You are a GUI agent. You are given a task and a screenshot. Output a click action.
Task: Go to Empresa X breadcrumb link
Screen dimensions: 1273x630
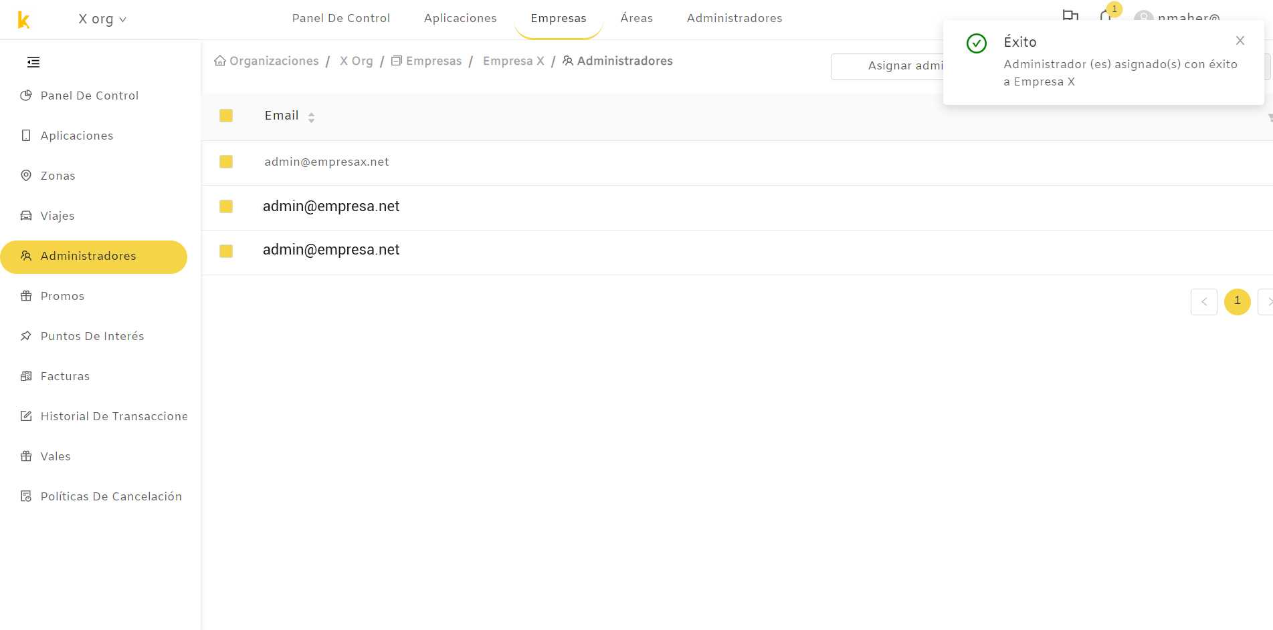[514, 61]
